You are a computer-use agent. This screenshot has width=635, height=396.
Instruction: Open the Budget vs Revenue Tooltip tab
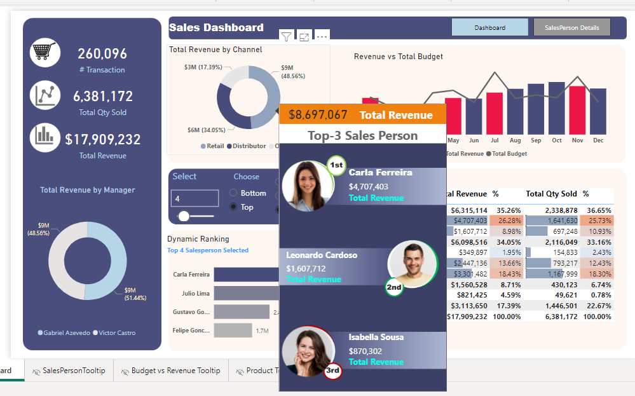[170, 371]
